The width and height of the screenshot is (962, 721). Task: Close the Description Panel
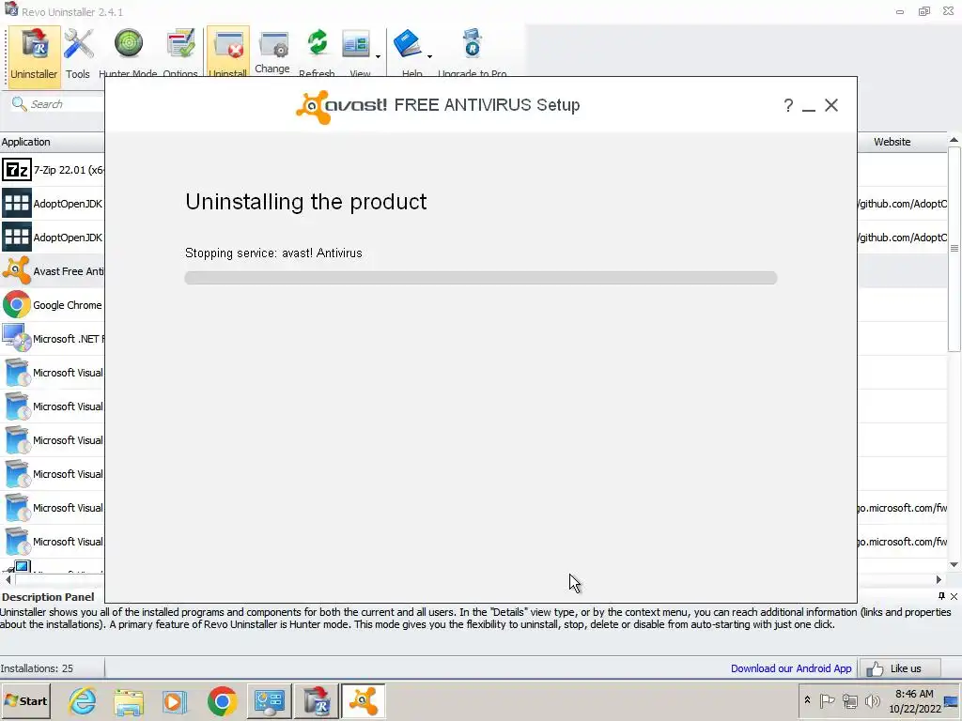(x=954, y=596)
